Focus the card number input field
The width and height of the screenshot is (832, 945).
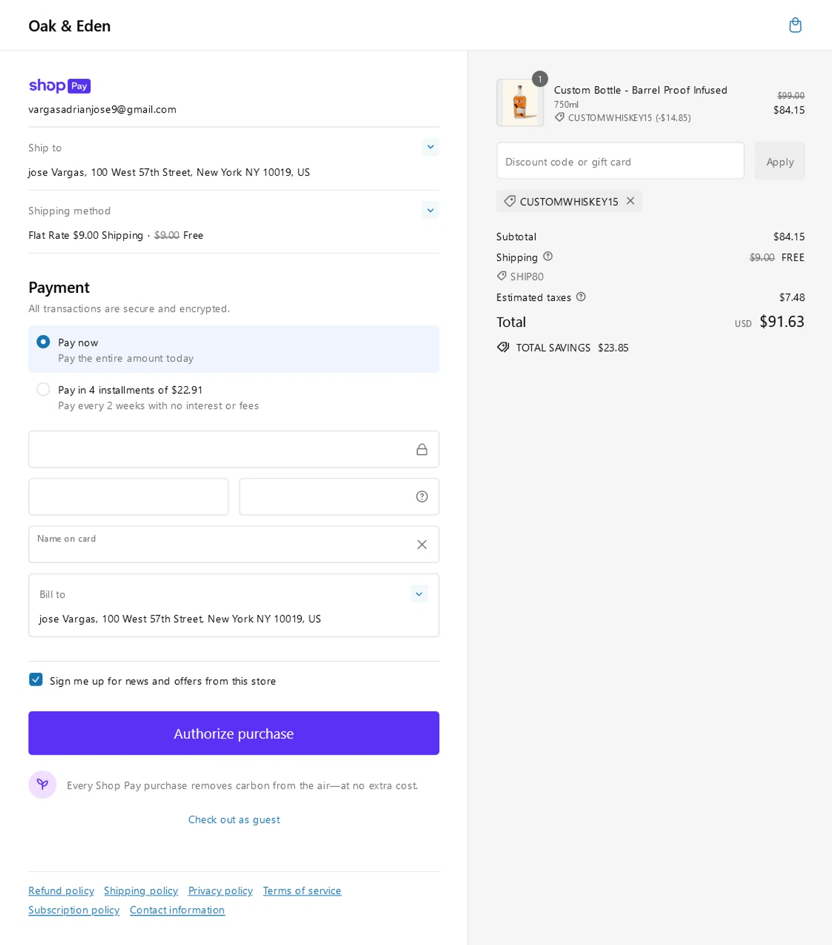tap(234, 449)
